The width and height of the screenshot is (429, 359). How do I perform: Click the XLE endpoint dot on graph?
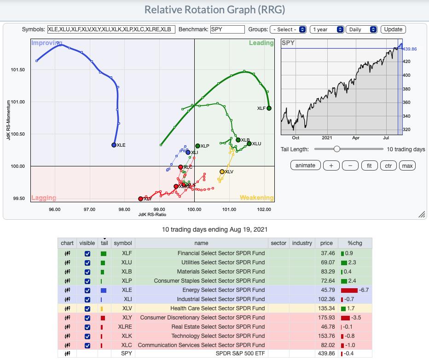click(114, 145)
